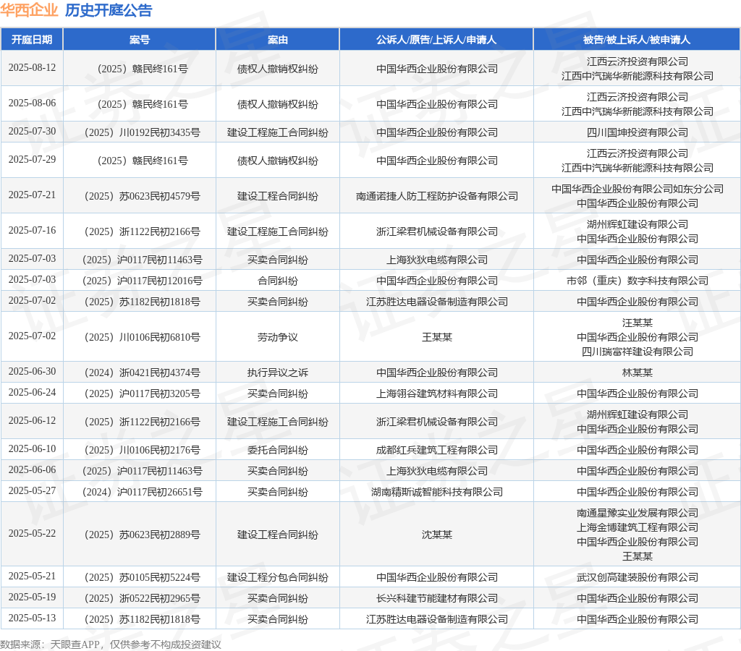Screen dimensions: 741x651
Task: Select the 案由 column header
Action: coord(277,40)
